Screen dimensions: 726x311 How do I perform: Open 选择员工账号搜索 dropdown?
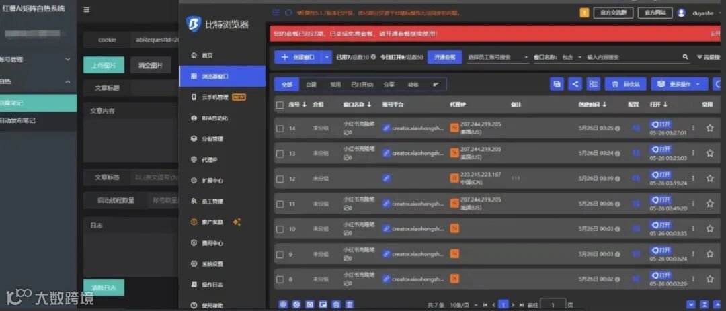pyautogui.click(x=497, y=57)
